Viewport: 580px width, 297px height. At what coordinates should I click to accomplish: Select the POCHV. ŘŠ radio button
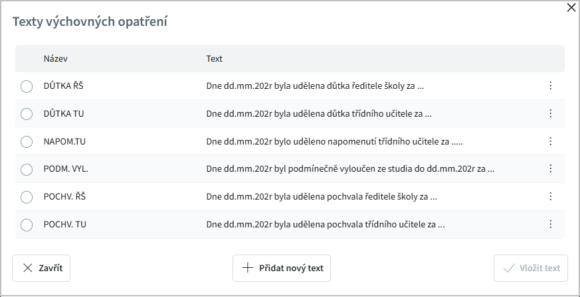point(27,197)
